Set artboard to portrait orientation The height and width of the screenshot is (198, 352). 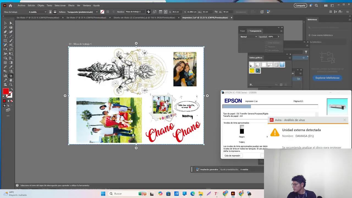(50, 12)
